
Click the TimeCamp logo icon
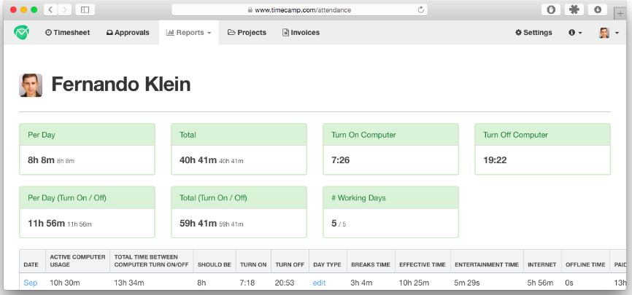click(x=21, y=32)
